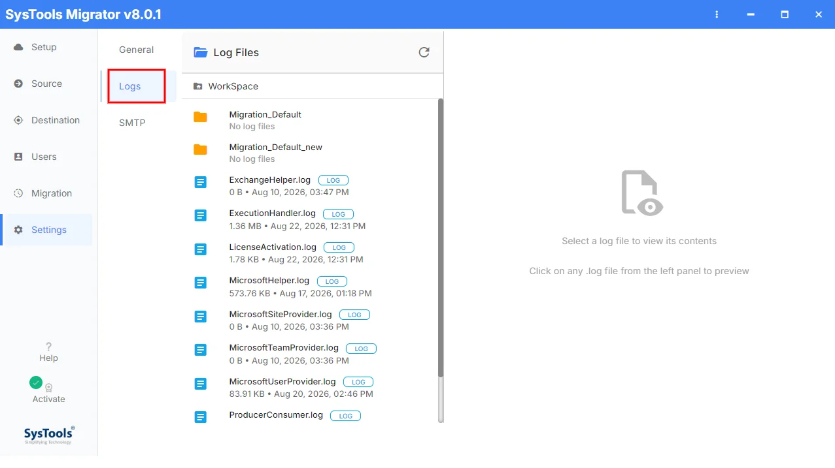The height and width of the screenshot is (468, 835).
Task: Open the three-dot menu in title bar
Action: coord(717,14)
